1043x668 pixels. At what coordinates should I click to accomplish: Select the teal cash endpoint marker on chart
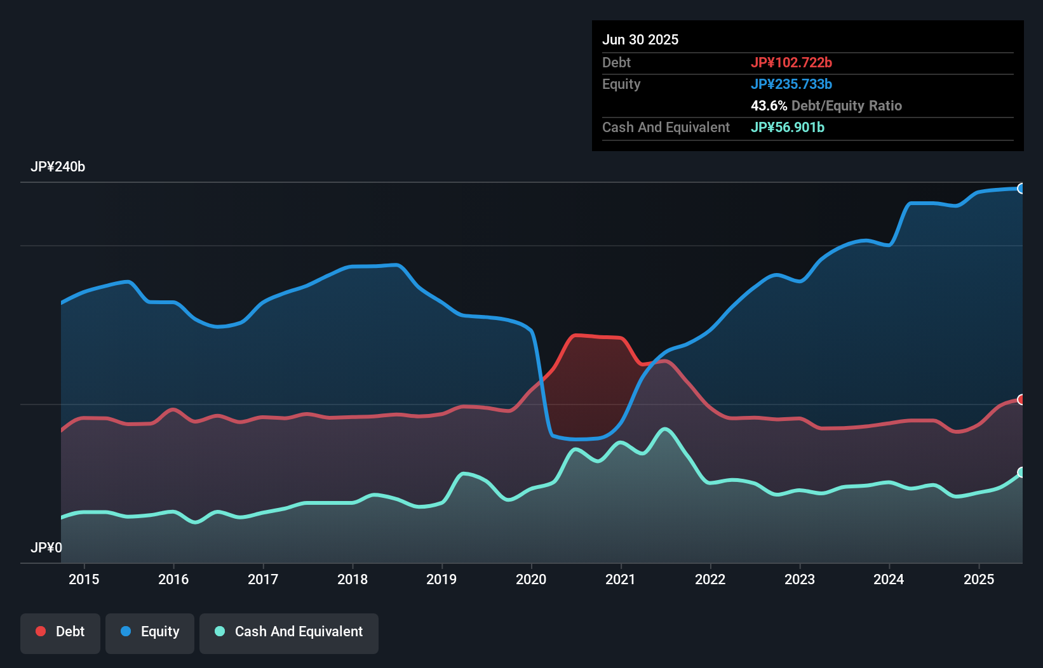click(x=1021, y=472)
